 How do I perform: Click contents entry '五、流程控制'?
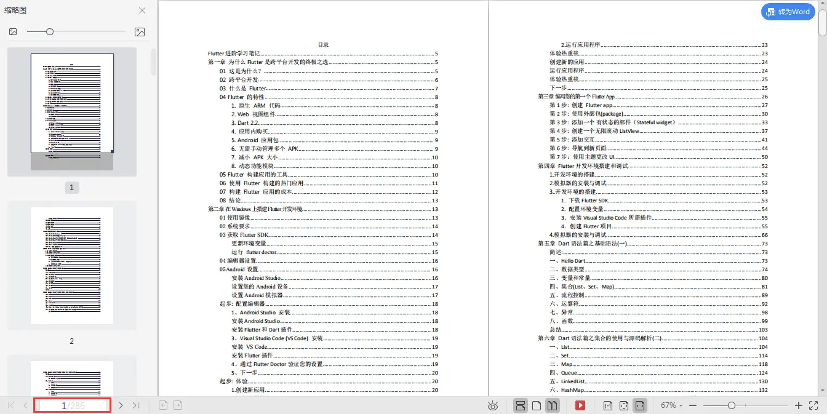pyautogui.click(x=658, y=295)
